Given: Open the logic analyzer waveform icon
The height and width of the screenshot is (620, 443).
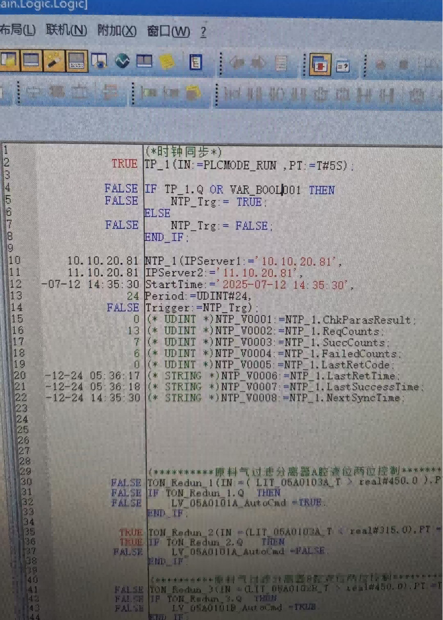Looking at the screenshot, I should click(122, 61).
